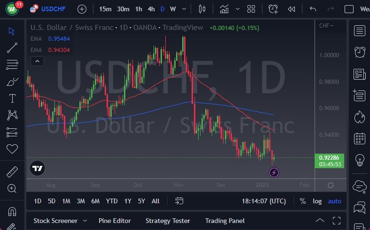Set date range to 1D
370x230 pixels.
[x=38, y=201]
